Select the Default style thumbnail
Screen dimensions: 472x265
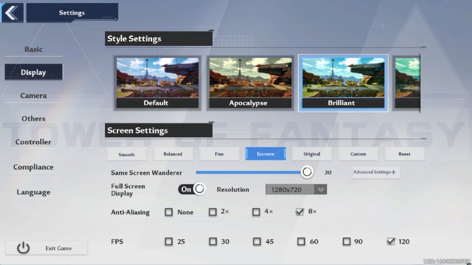pos(156,82)
